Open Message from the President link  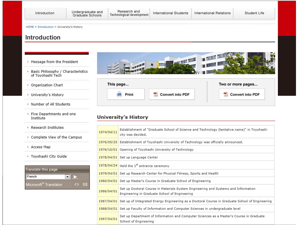tap(54, 62)
